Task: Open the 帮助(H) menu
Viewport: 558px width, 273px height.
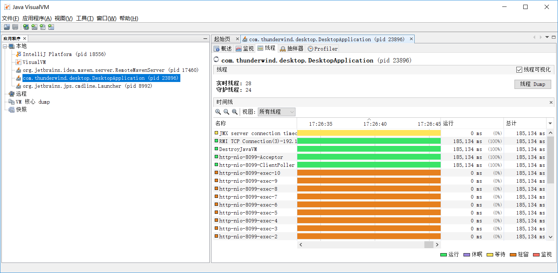Action: (x=129, y=18)
